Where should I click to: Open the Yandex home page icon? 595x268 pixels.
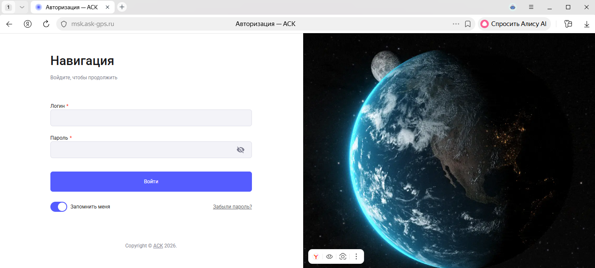(x=28, y=24)
